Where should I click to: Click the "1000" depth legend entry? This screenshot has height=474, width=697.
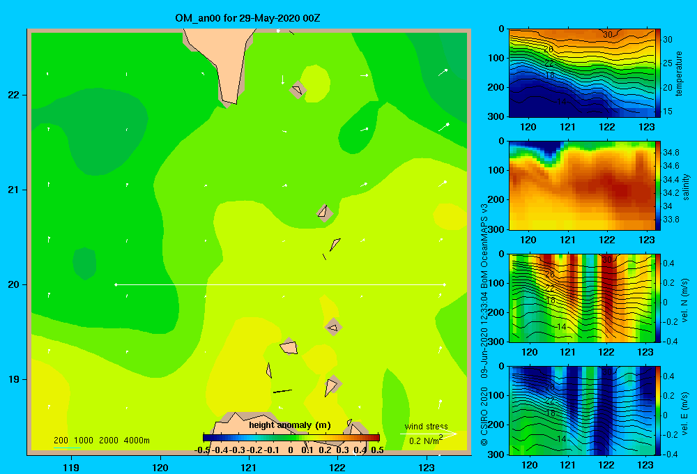pyautogui.click(x=84, y=441)
